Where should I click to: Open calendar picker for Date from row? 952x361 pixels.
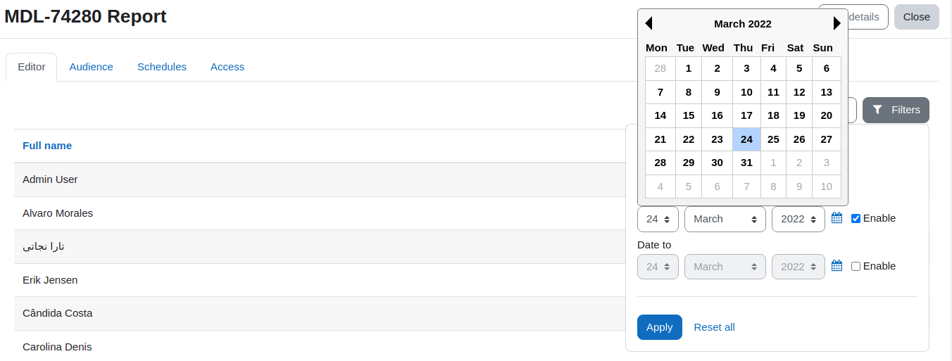point(837,218)
